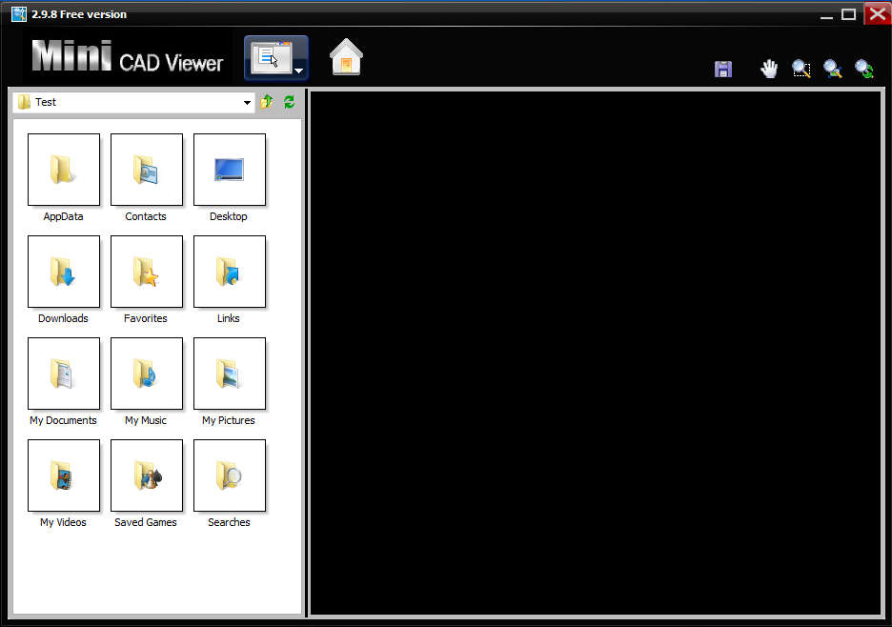
Task: Open the Test folder path dropdown
Action: 247,102
